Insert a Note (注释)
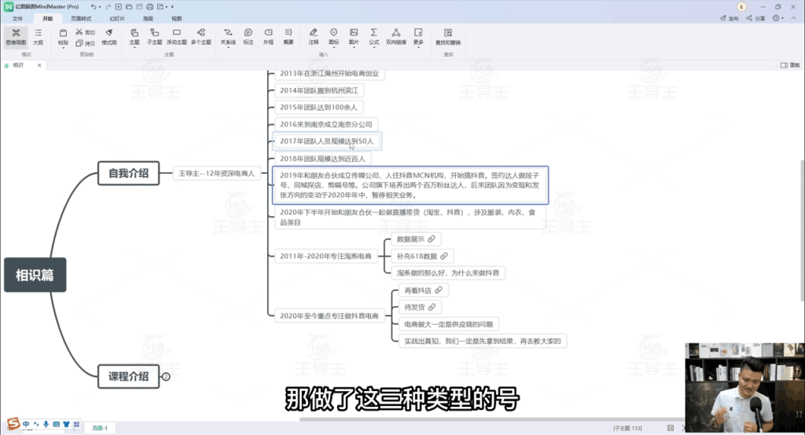The image size is (805, 435). (313, 36)
